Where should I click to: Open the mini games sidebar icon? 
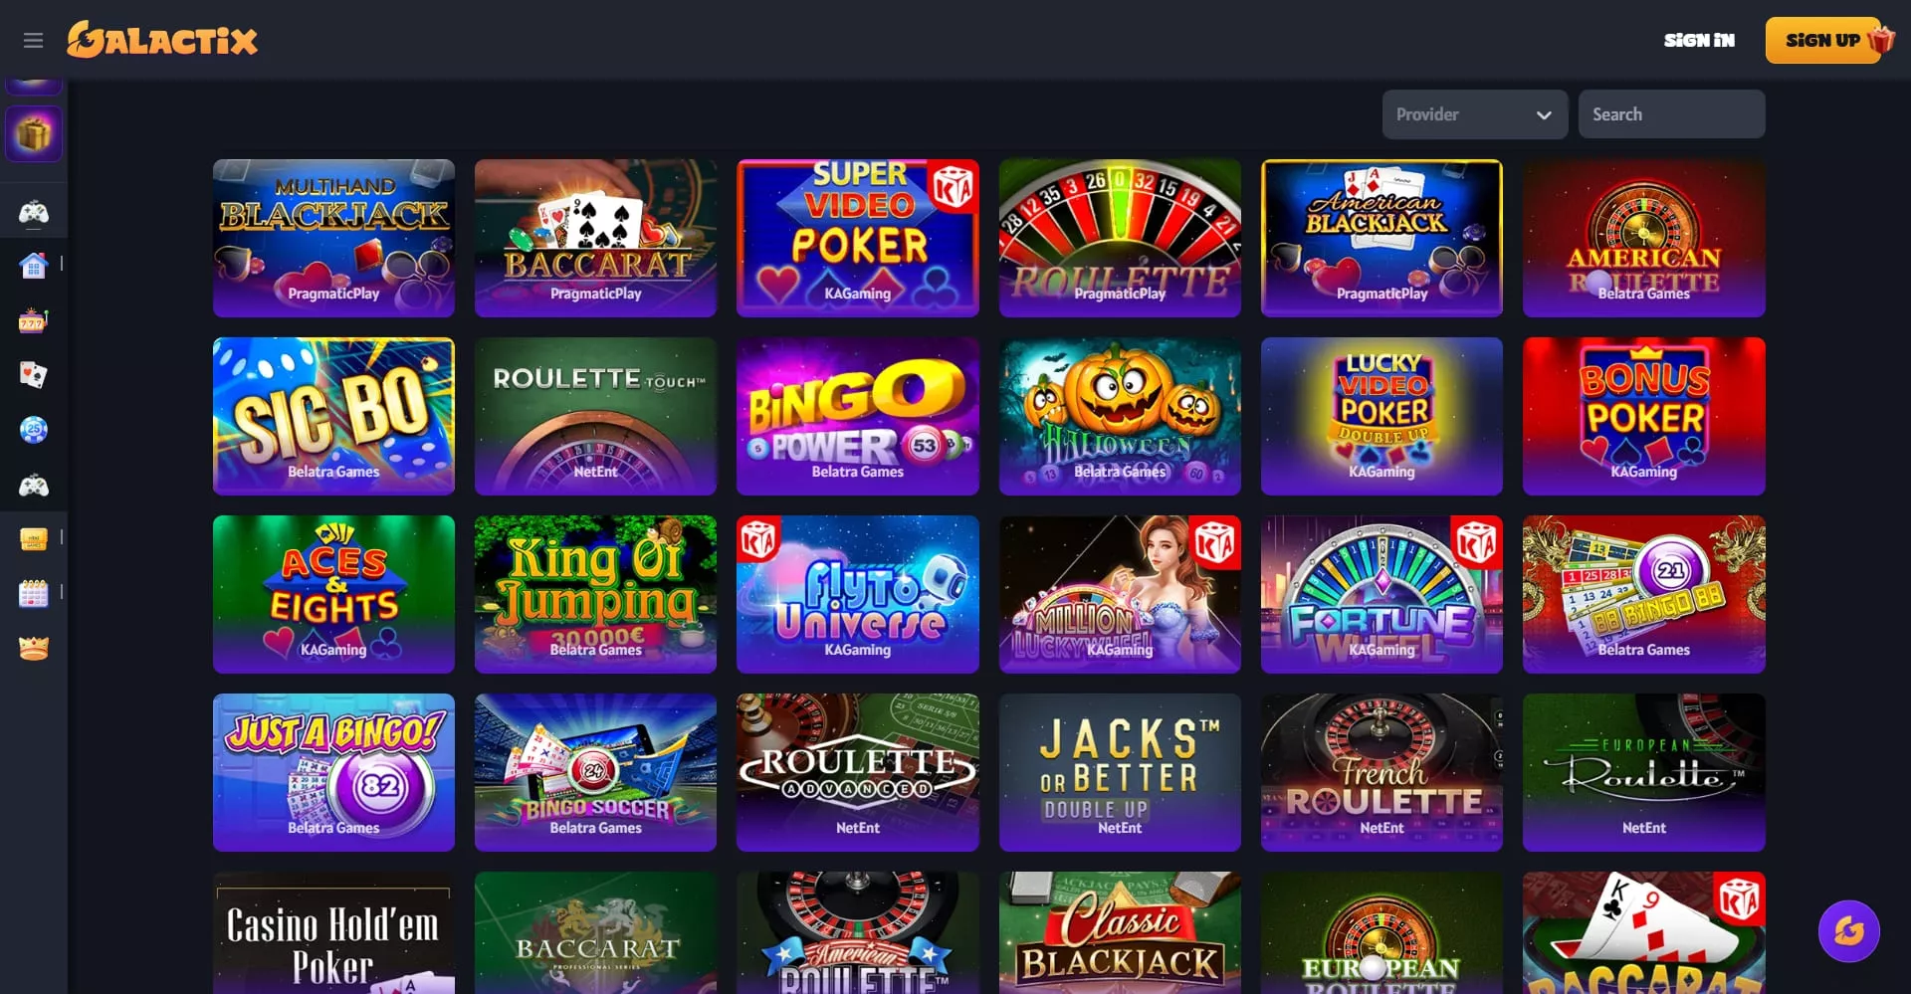coord(34,538)
